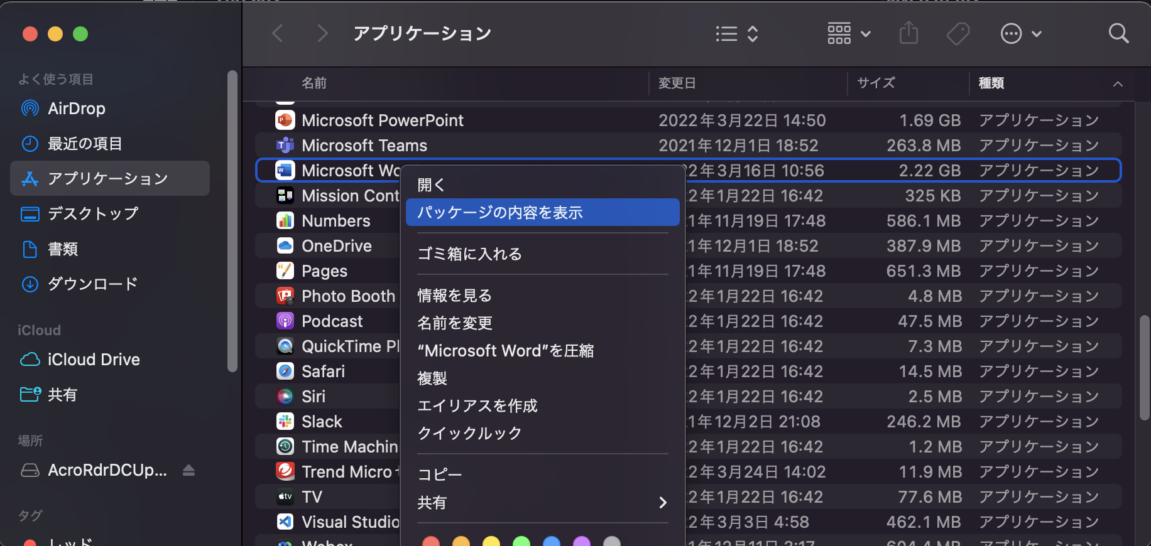This screenshot has height=546, width=1151.
Task: Toggle sort direction chevron on 種類 column
Action: coord(1118,83)
